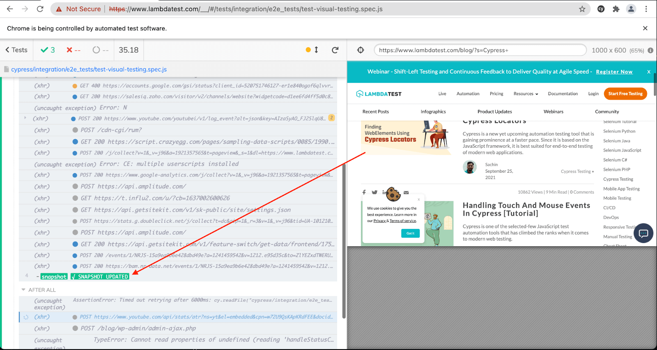Open the spec file test-visual-testing.spec.js link

[x=89, y=69]
